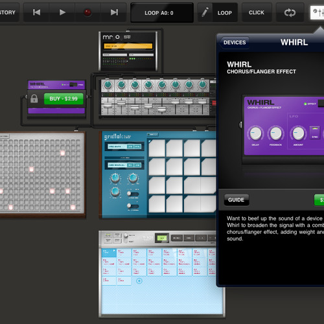Toggle the SYNC switch on Whirl preview

tap(315, 132)
